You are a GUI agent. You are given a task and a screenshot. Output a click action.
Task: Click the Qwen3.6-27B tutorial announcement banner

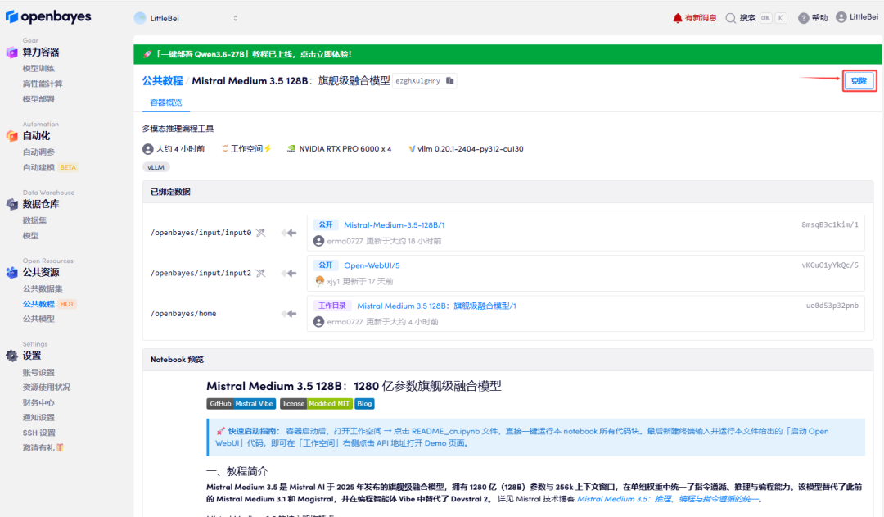[508, 54]
